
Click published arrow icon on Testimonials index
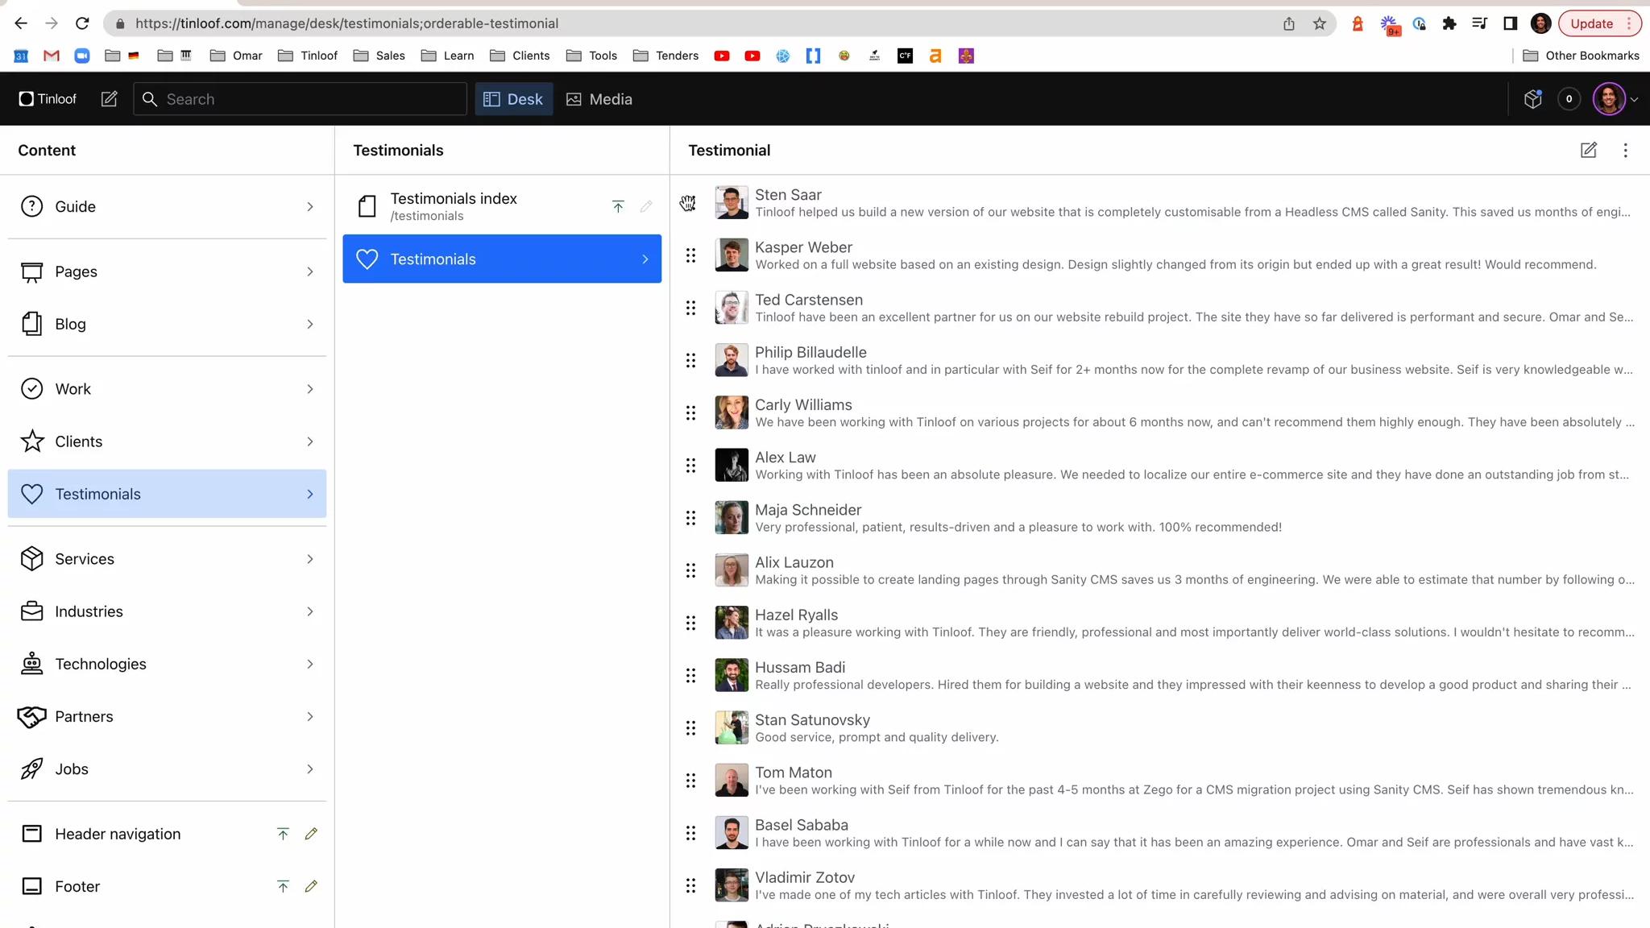618,207
